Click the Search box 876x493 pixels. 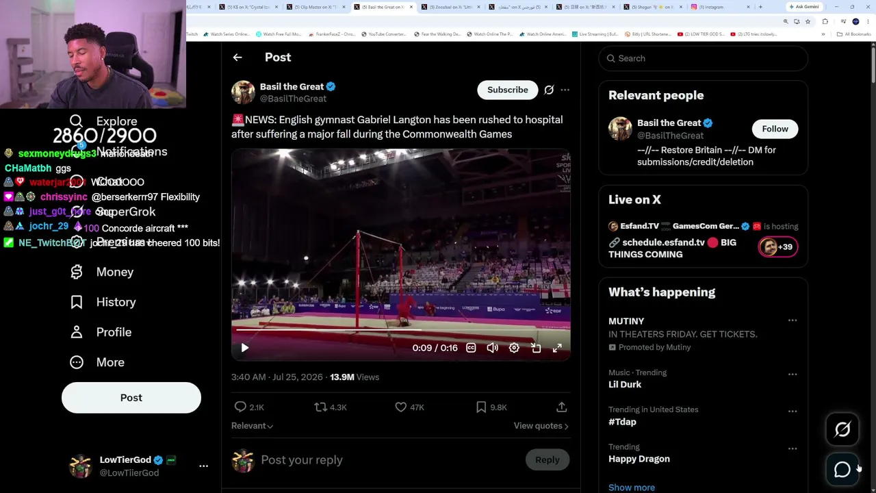click(x=704, y=58)
